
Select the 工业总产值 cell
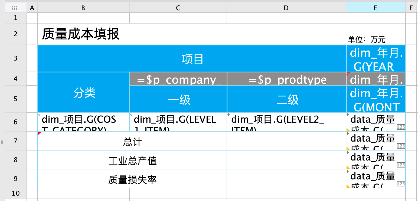click(132, 161)
